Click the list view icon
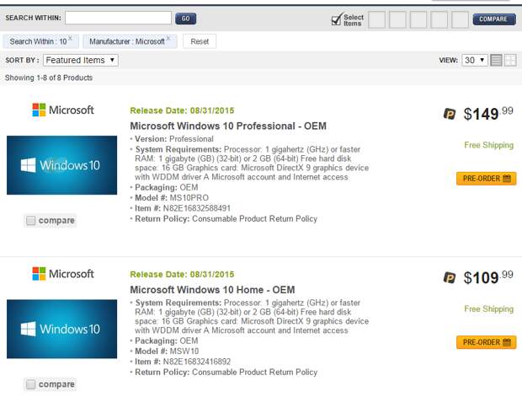 (x=496, y=61)
